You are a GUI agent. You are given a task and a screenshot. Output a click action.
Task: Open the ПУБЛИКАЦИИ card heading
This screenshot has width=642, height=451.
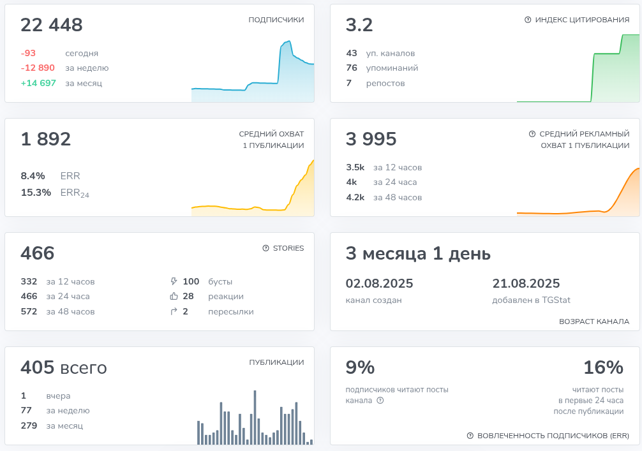pos(276,362)
